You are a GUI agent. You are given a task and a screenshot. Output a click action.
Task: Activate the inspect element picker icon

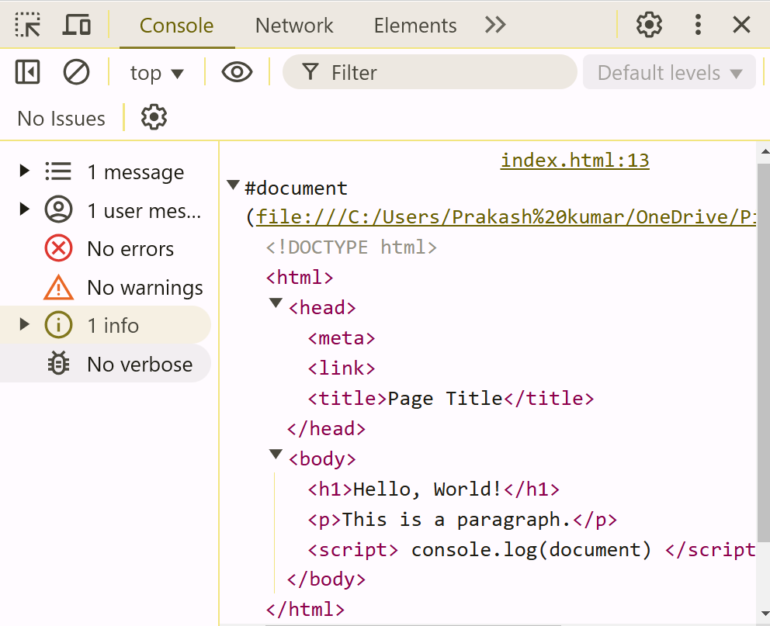pyautogui.click(x=28, y=25)
